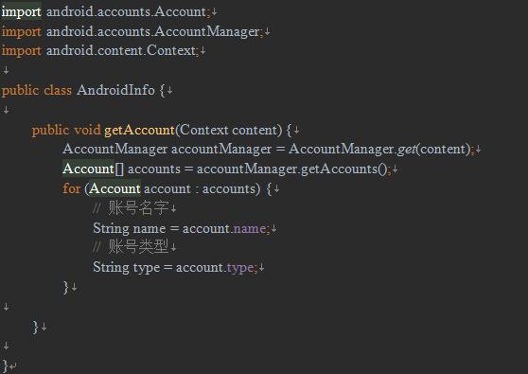The height and width of the screenshot is (374, 528).
Task: Click the getAccount method name
Action: (x=139, y=130)
